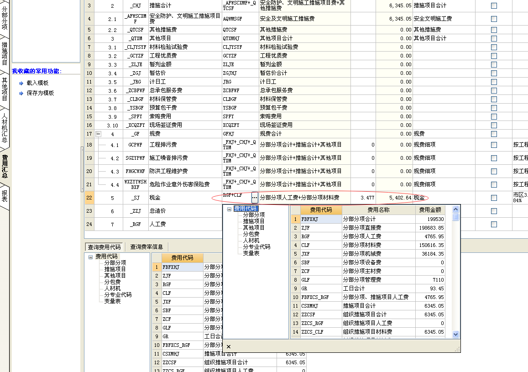Click the ellipsis button in 税金 row
The image size is (528, 372).
255,198
